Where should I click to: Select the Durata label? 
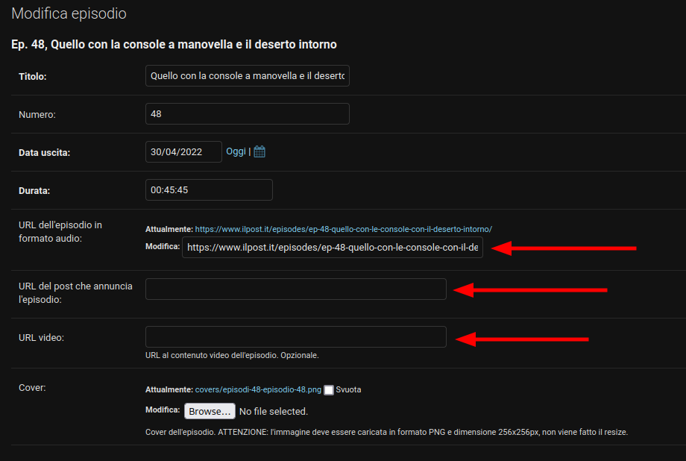34,191
